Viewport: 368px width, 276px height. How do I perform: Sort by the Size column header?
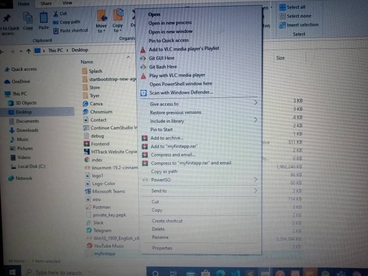click(x=280, y=58)
